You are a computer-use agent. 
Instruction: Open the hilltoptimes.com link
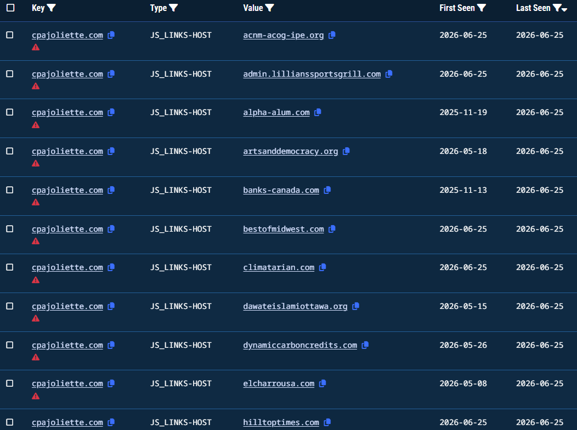click(x=281, y=423)
